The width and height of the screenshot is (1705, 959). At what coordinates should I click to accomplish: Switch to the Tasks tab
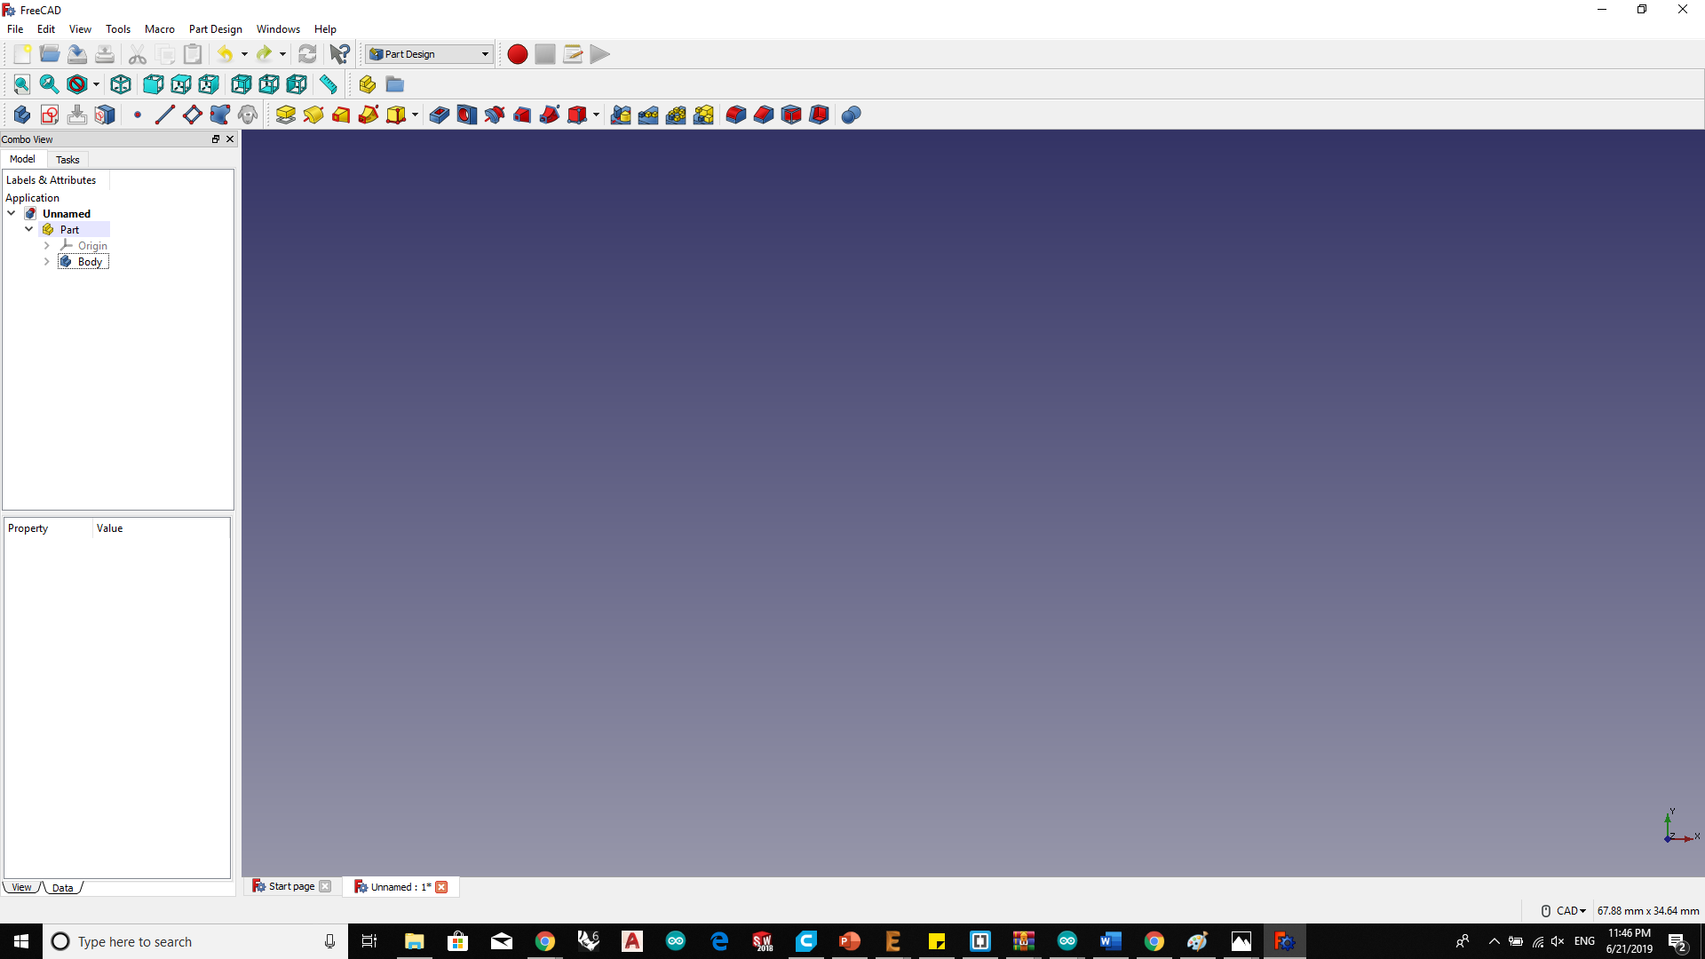[67, 160]
